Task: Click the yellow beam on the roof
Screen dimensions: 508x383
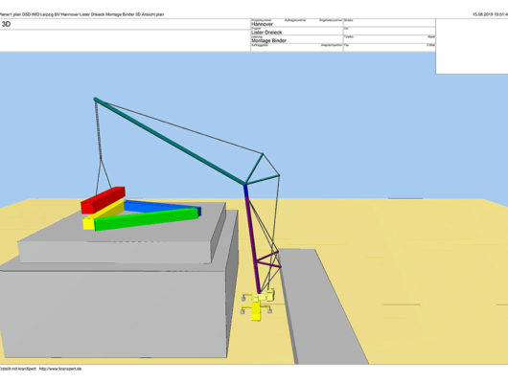Action: [x=103, y=214]
